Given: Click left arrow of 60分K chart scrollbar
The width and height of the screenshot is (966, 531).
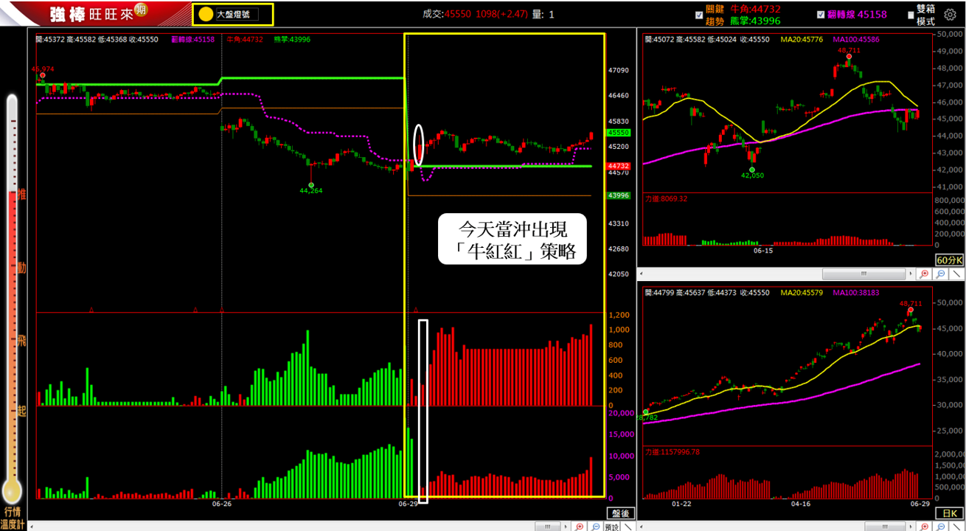Looking at the screenshot, I should (x=642, y=274).
